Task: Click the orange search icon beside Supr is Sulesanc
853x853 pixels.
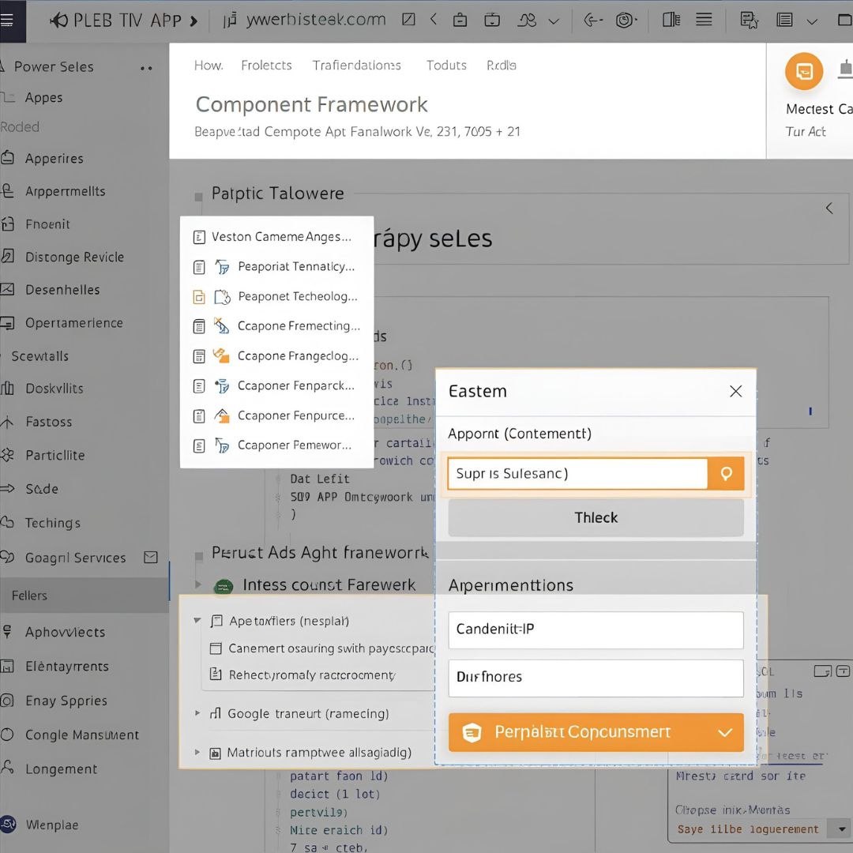Action: (726, 474)
